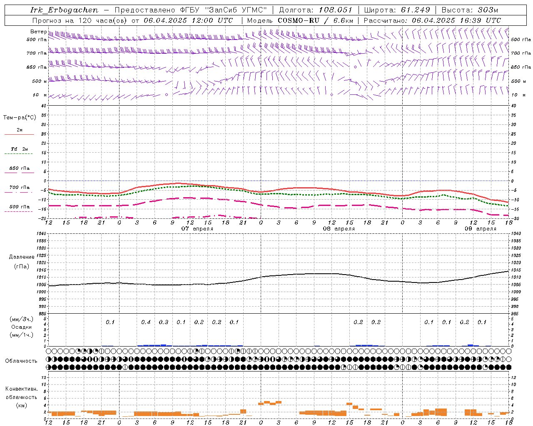
Task: Click the "Давление" pressure panel label
Action: point(22,257)
